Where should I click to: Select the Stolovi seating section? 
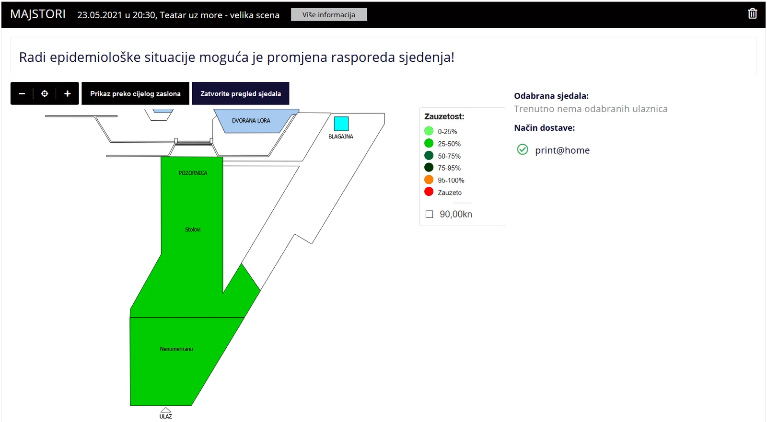[x=193, y=230]
